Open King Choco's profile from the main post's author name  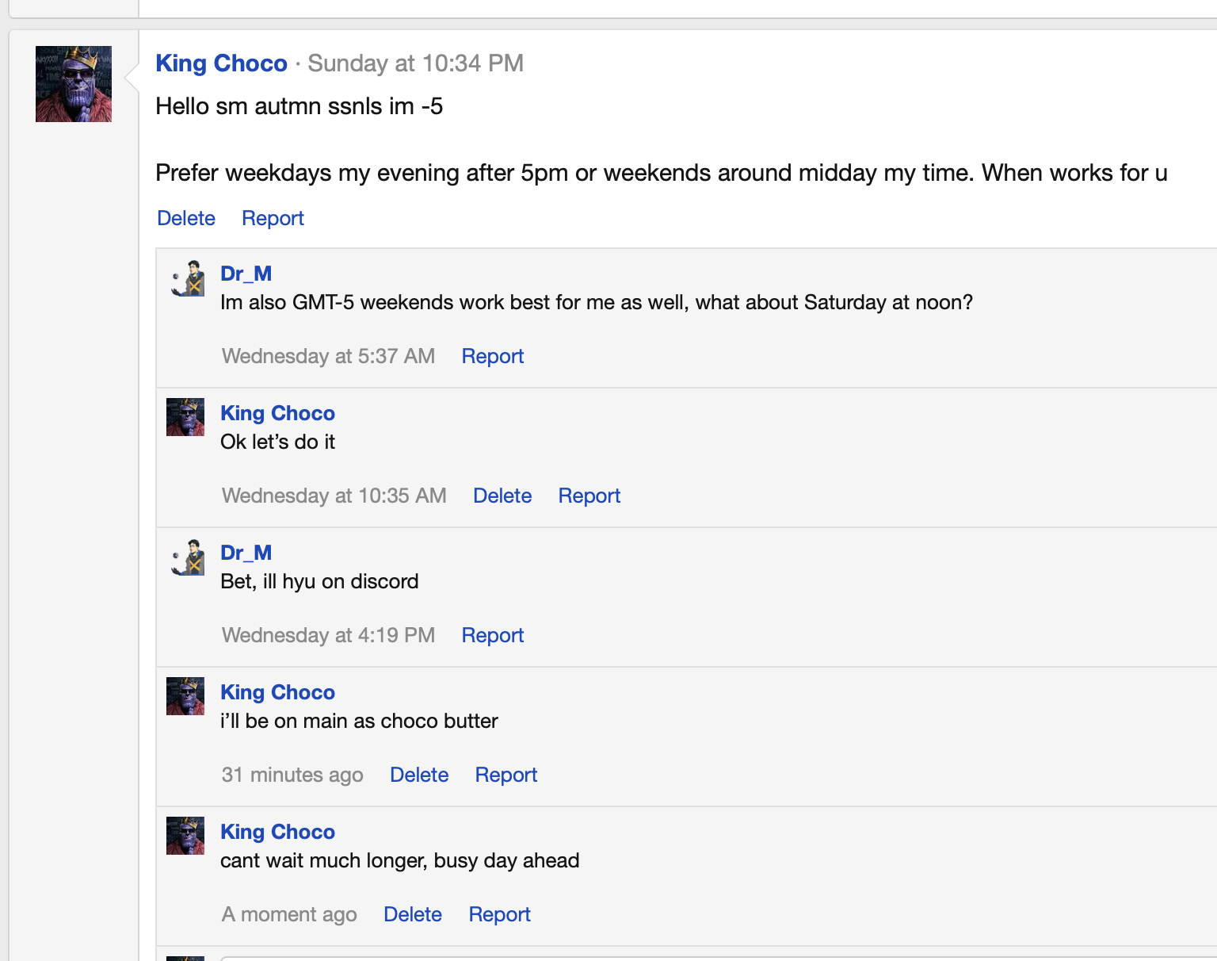pos(221,63)
